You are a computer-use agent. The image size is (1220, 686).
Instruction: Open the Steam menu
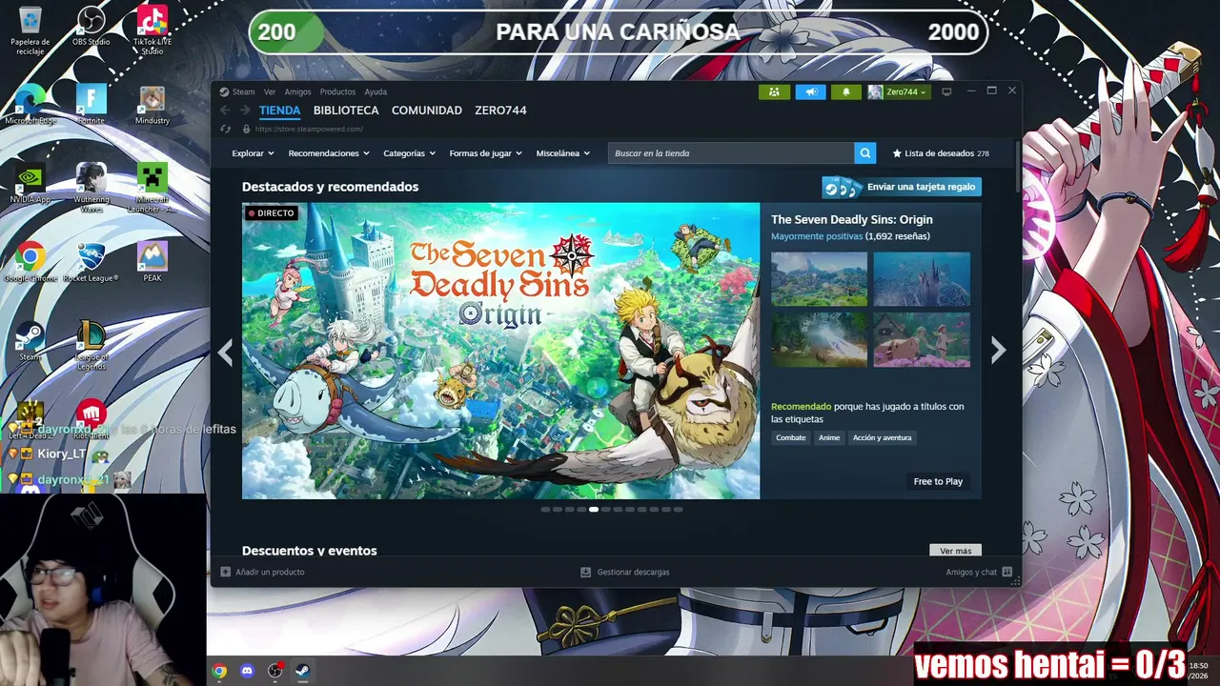coord(237,91)
